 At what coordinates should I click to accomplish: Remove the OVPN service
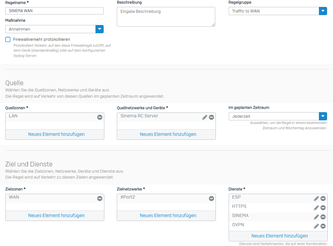(323, 226)
